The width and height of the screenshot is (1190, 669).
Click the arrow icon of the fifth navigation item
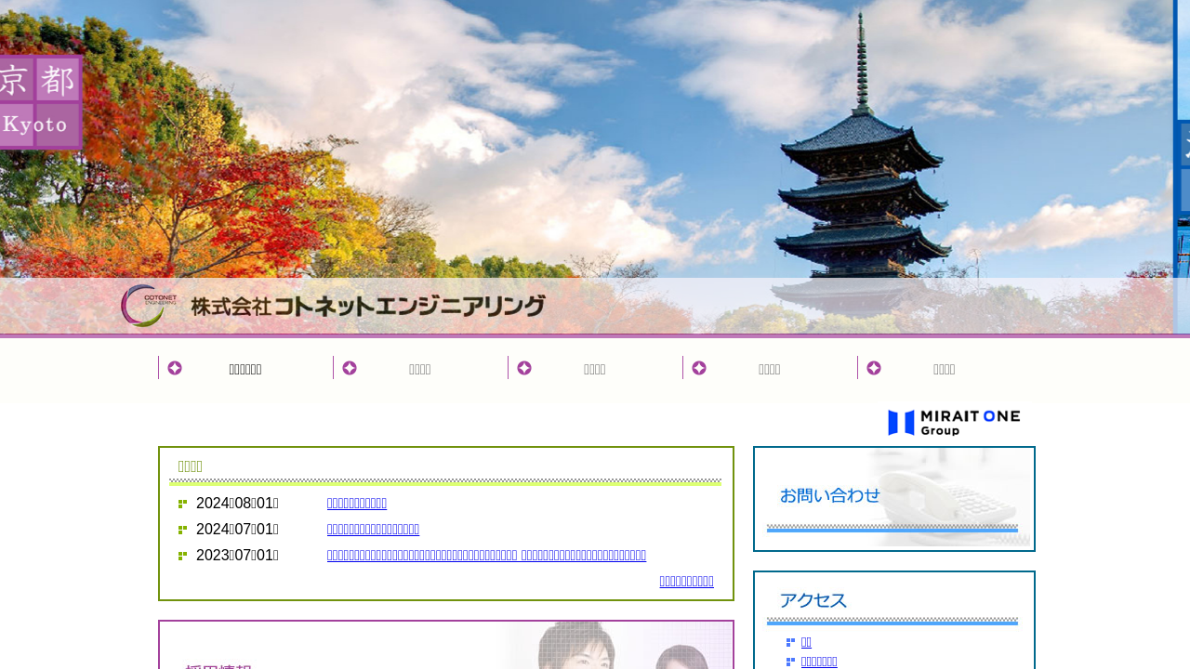click(x=874, y=368)
